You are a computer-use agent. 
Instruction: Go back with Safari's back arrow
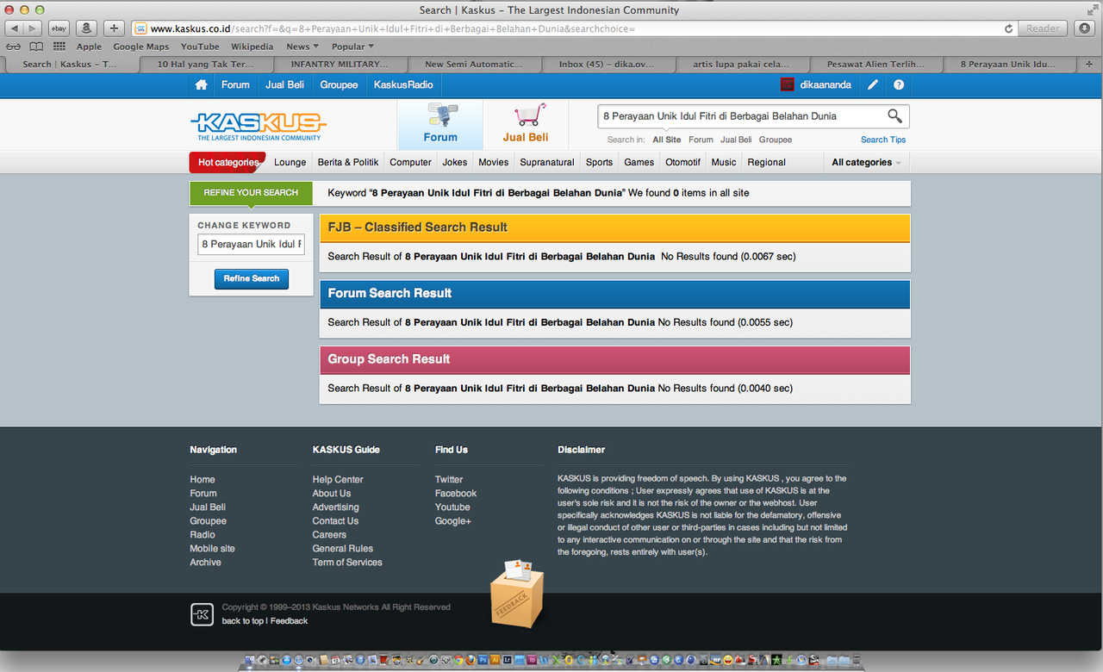tap(15, 28)
